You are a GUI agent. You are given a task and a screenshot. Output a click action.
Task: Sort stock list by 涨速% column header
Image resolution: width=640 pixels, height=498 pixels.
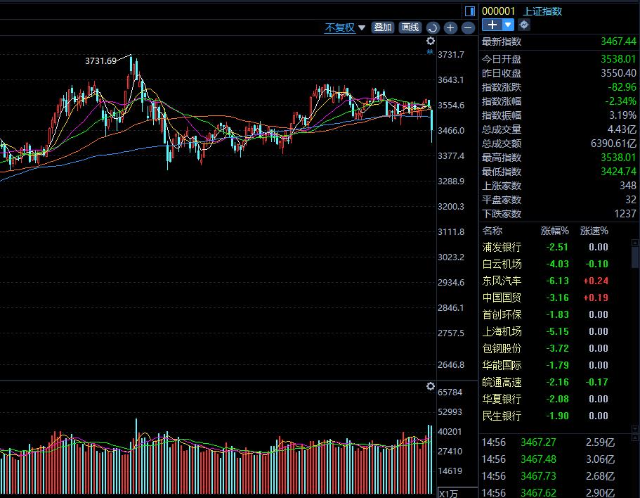(x=594, y=231)
